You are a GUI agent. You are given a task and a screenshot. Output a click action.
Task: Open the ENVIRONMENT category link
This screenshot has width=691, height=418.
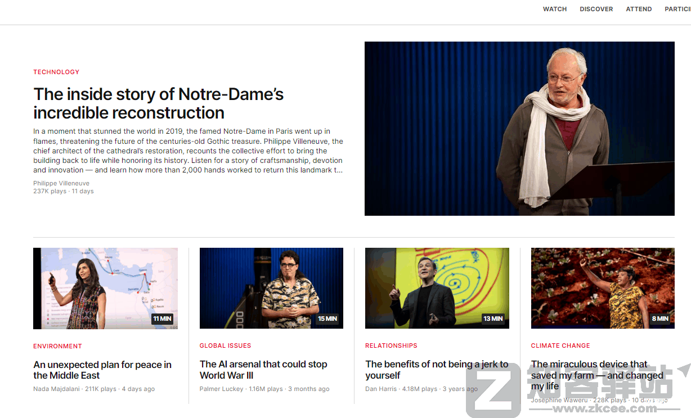[x=57, y=346]
